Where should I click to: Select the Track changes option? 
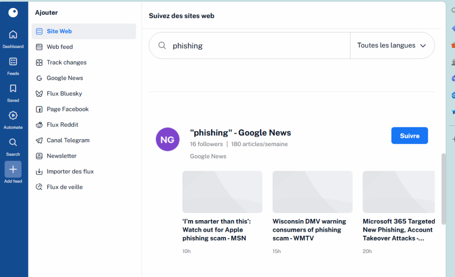(66, 63)
